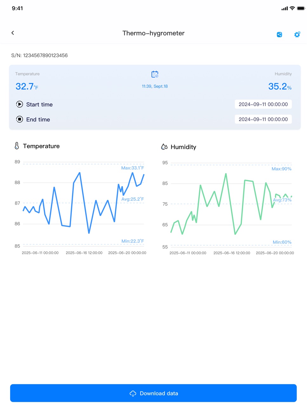307x410 pixels.
Task: Tap the battery status icon
Action: (301, 8)
